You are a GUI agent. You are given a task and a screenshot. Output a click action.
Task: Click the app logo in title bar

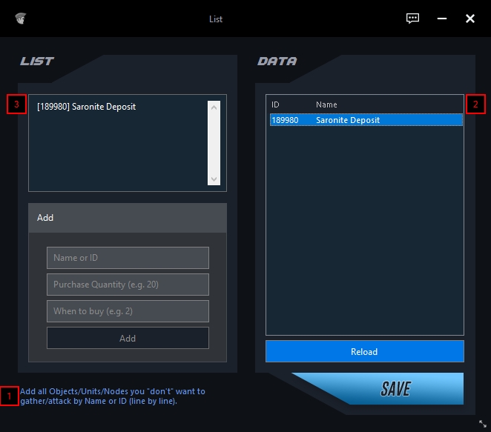pos(21,19)
